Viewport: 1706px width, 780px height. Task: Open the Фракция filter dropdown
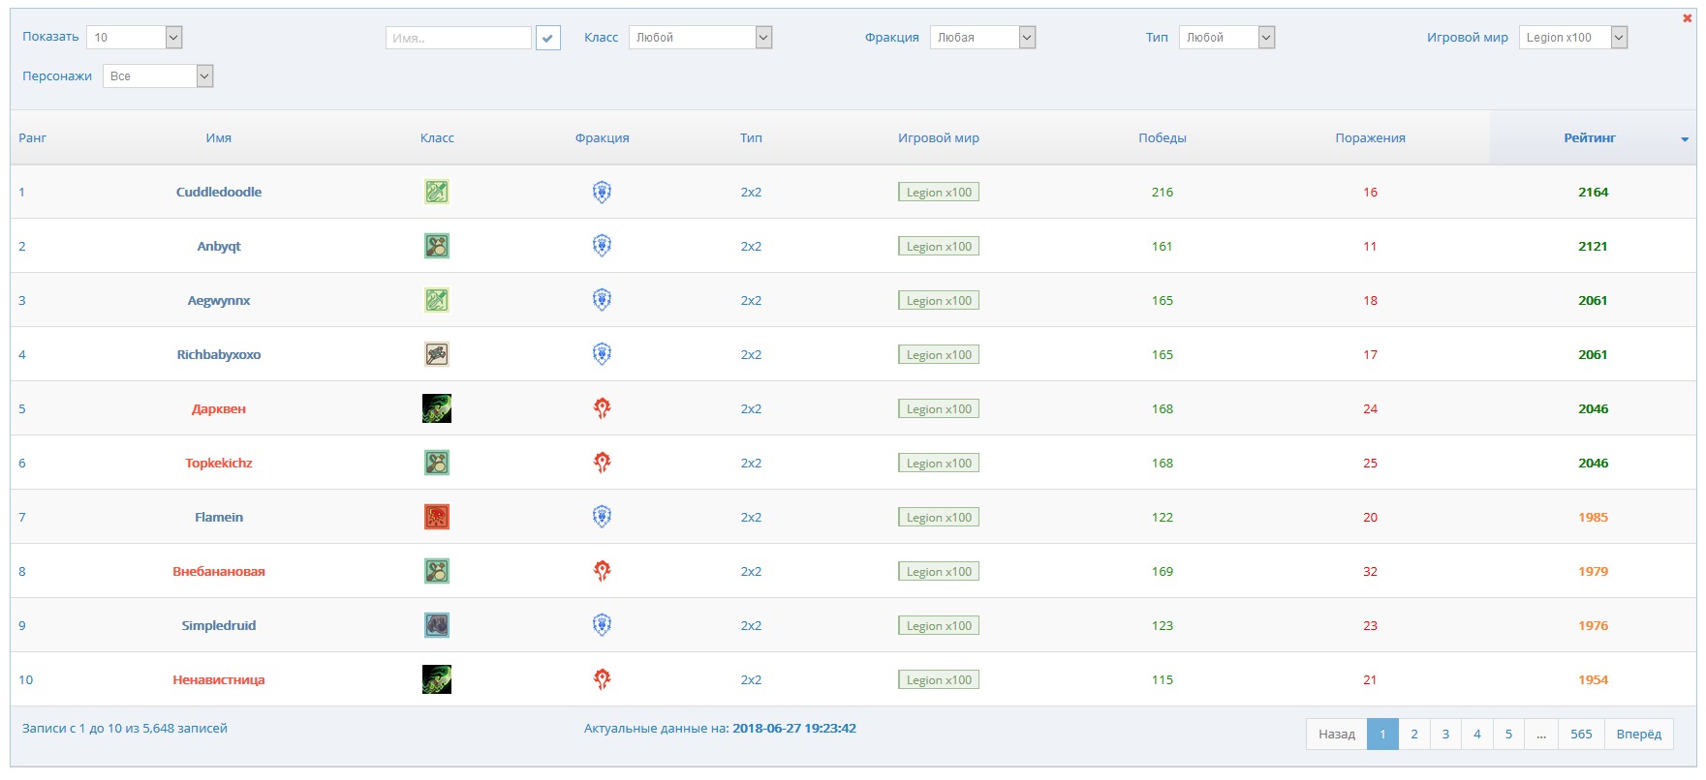pyautogui.click(x=982, y=38)
